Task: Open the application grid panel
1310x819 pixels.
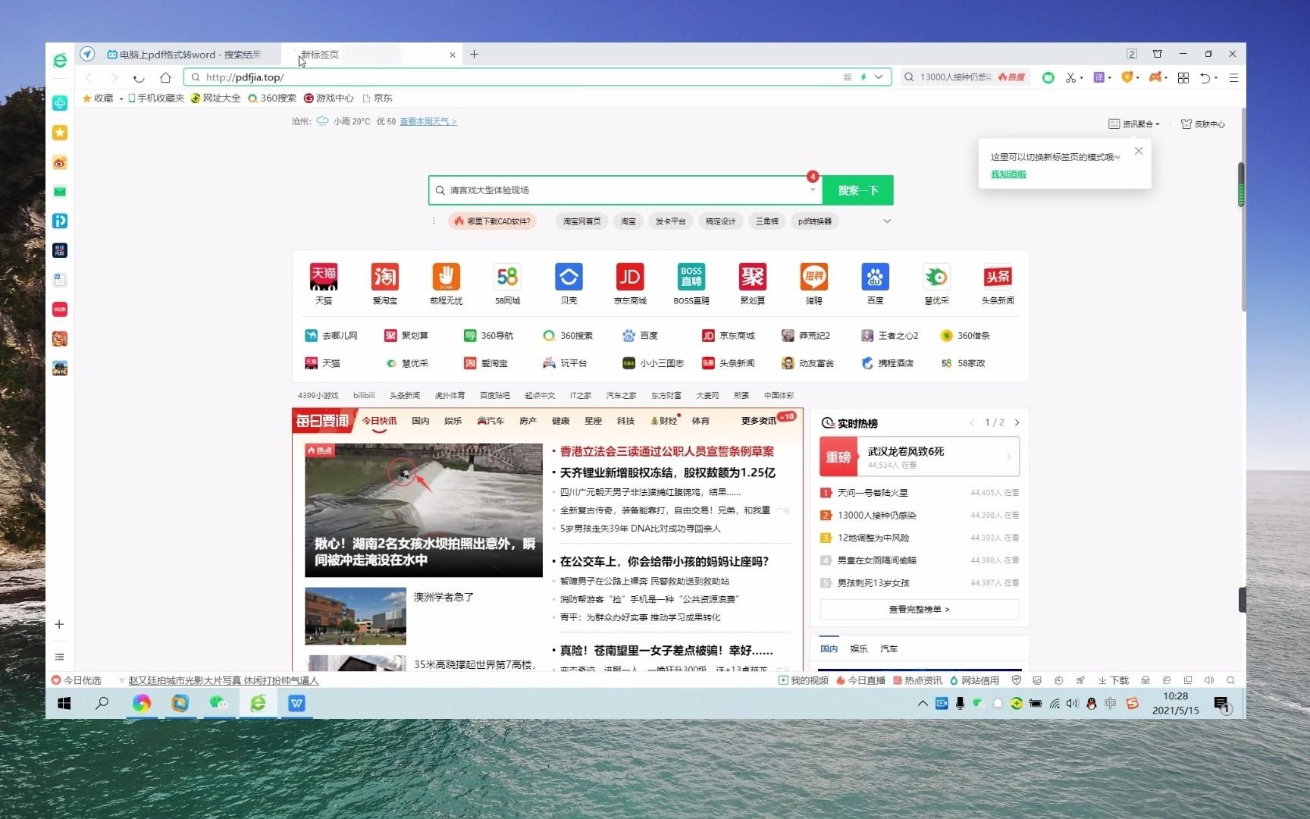Action: [1183, 77]
